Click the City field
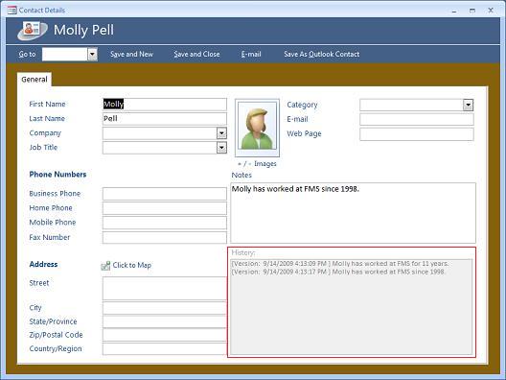 (165, 308)
